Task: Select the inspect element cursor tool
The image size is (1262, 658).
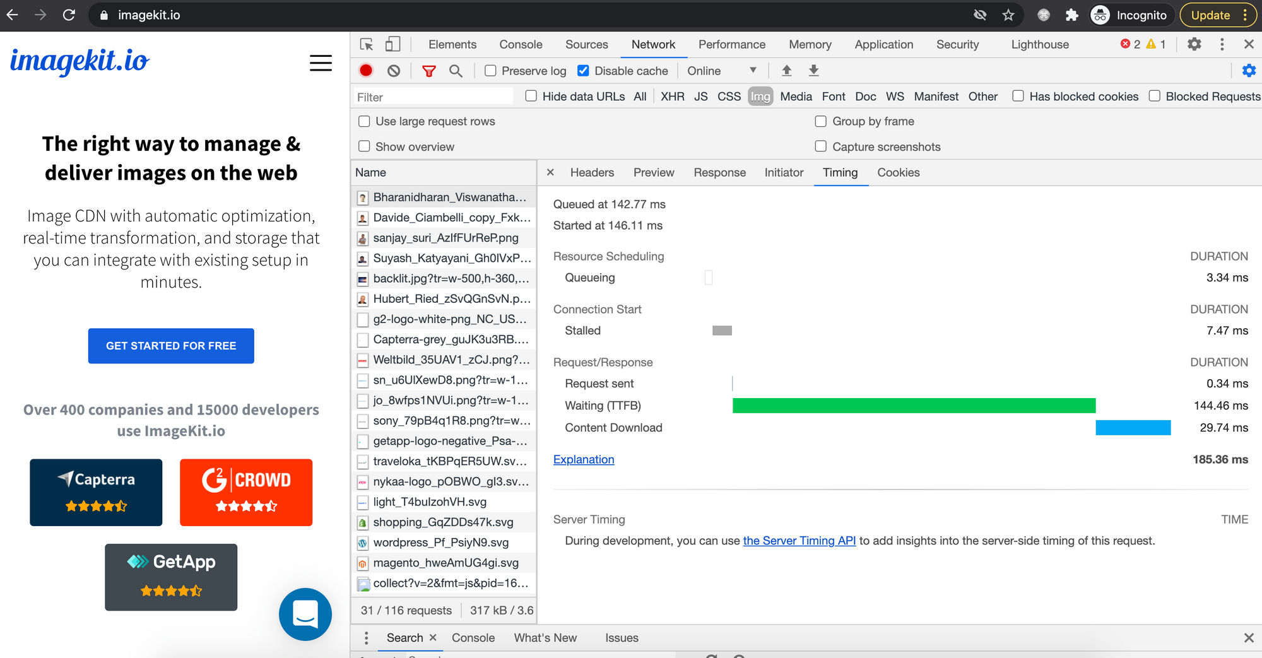Action: (x=367, y=44)
